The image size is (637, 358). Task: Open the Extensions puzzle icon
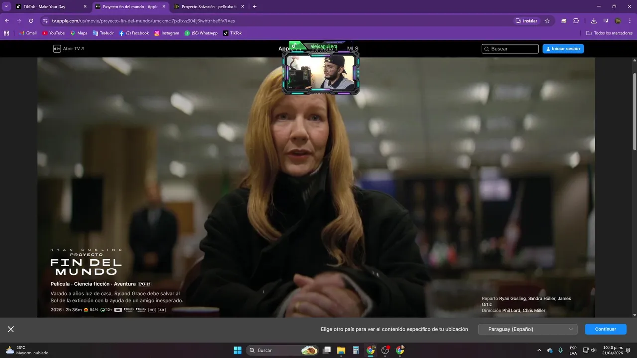[576, 21]
